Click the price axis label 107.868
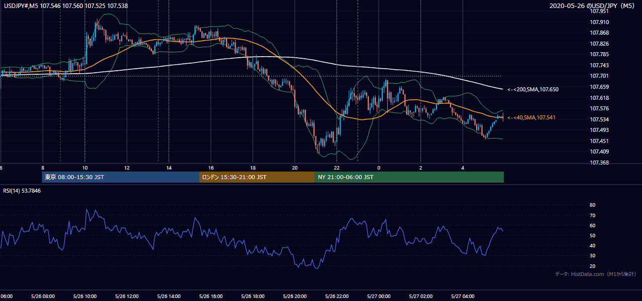This screenshot has height=301, width=642. 600,33
